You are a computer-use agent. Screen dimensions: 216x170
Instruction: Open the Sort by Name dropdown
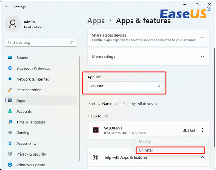pos(103,104)
